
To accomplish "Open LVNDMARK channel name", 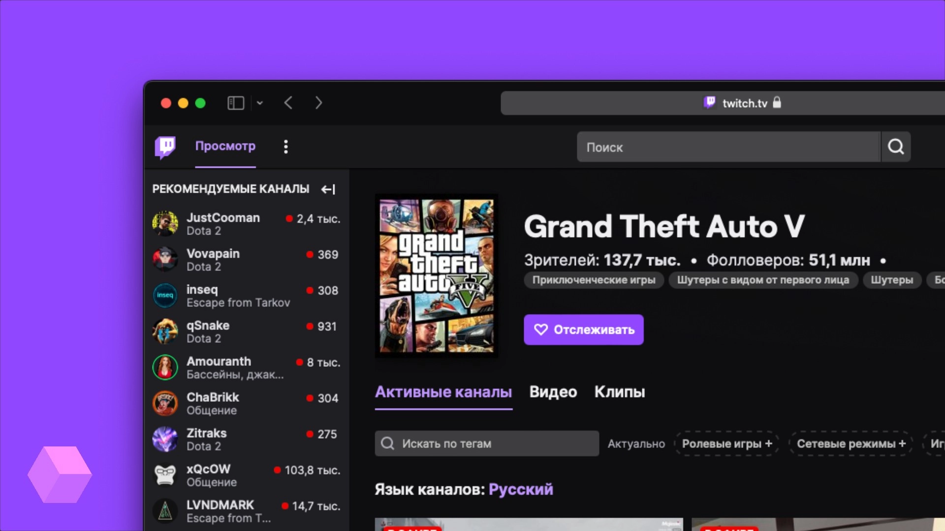I will (x=220, y=505).
